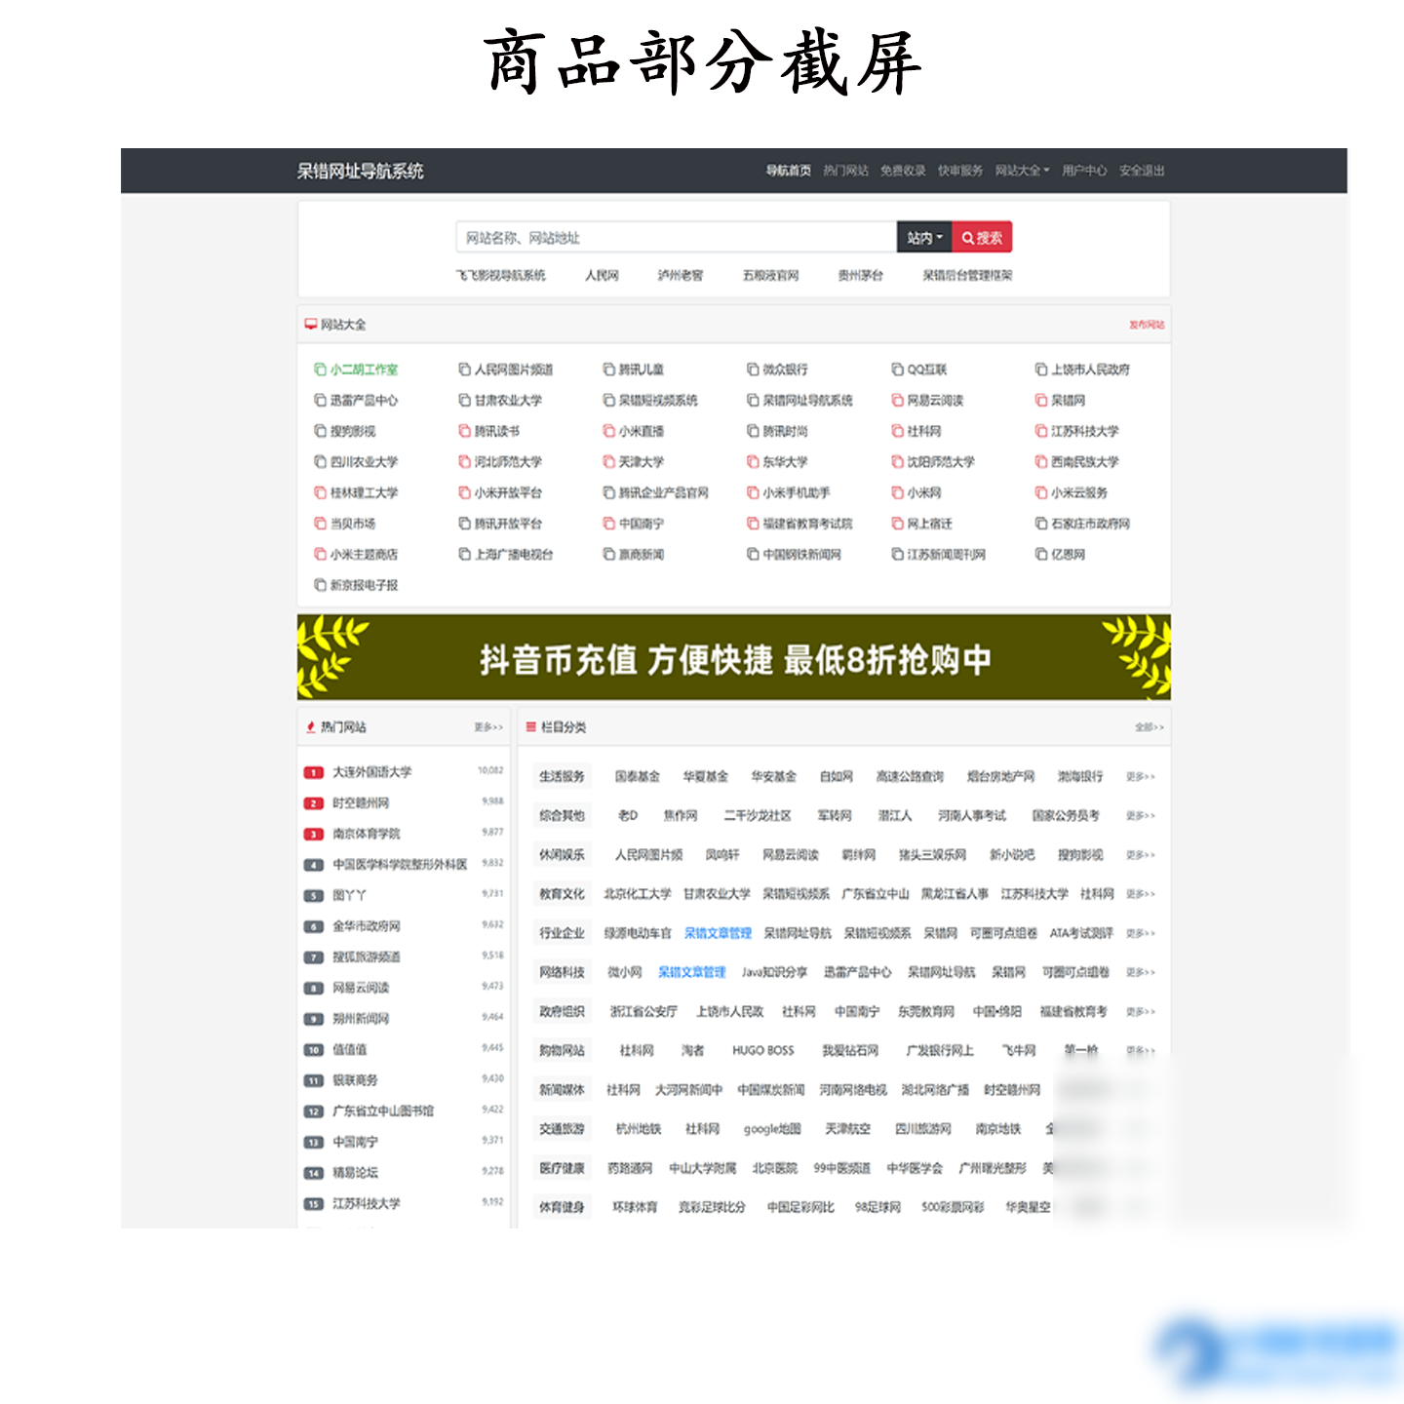Click the rank 1 badge before 大连外国语大学
Viewport: 1404px width, 1404px height.
click(312, 772)
